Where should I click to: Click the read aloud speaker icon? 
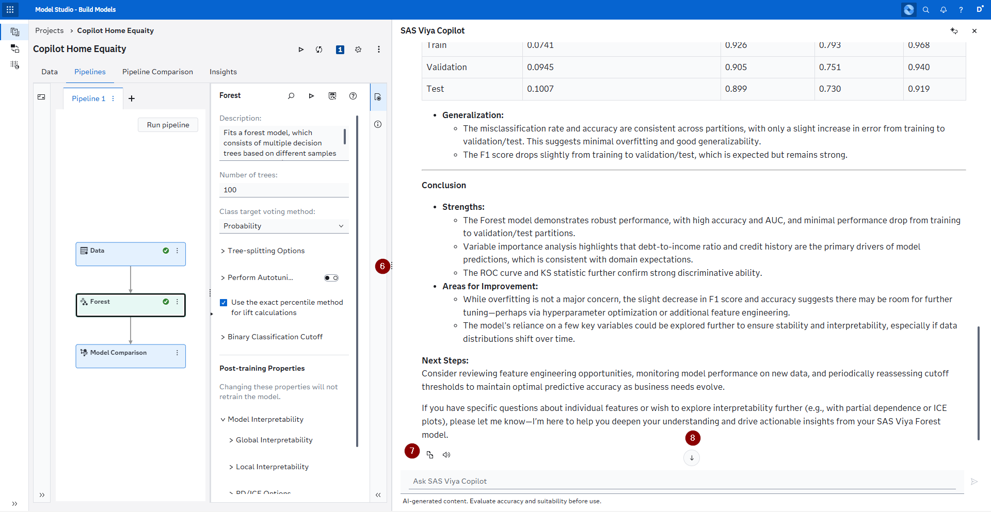pyautogui.click(x=446, y=455)
